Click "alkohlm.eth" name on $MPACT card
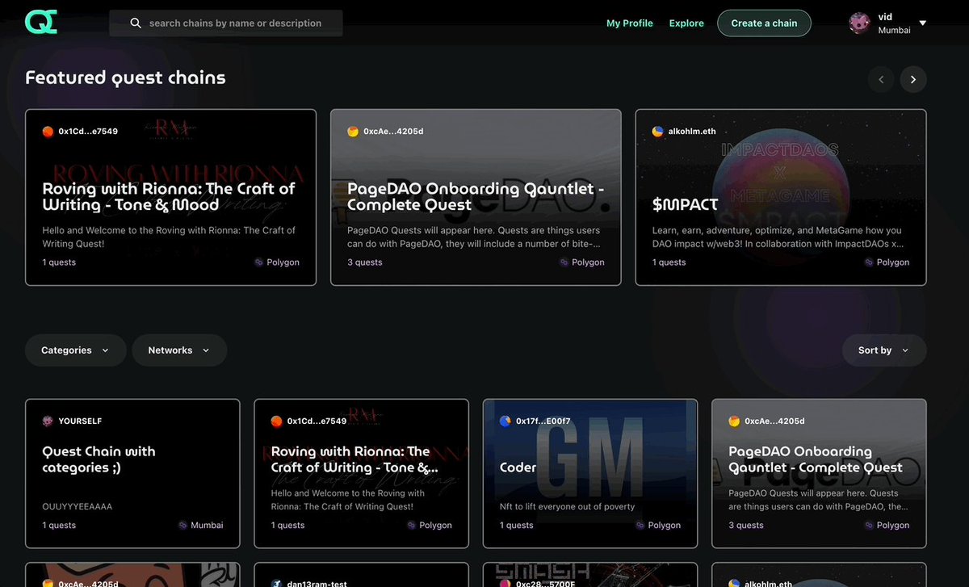 tap(692, 131)
